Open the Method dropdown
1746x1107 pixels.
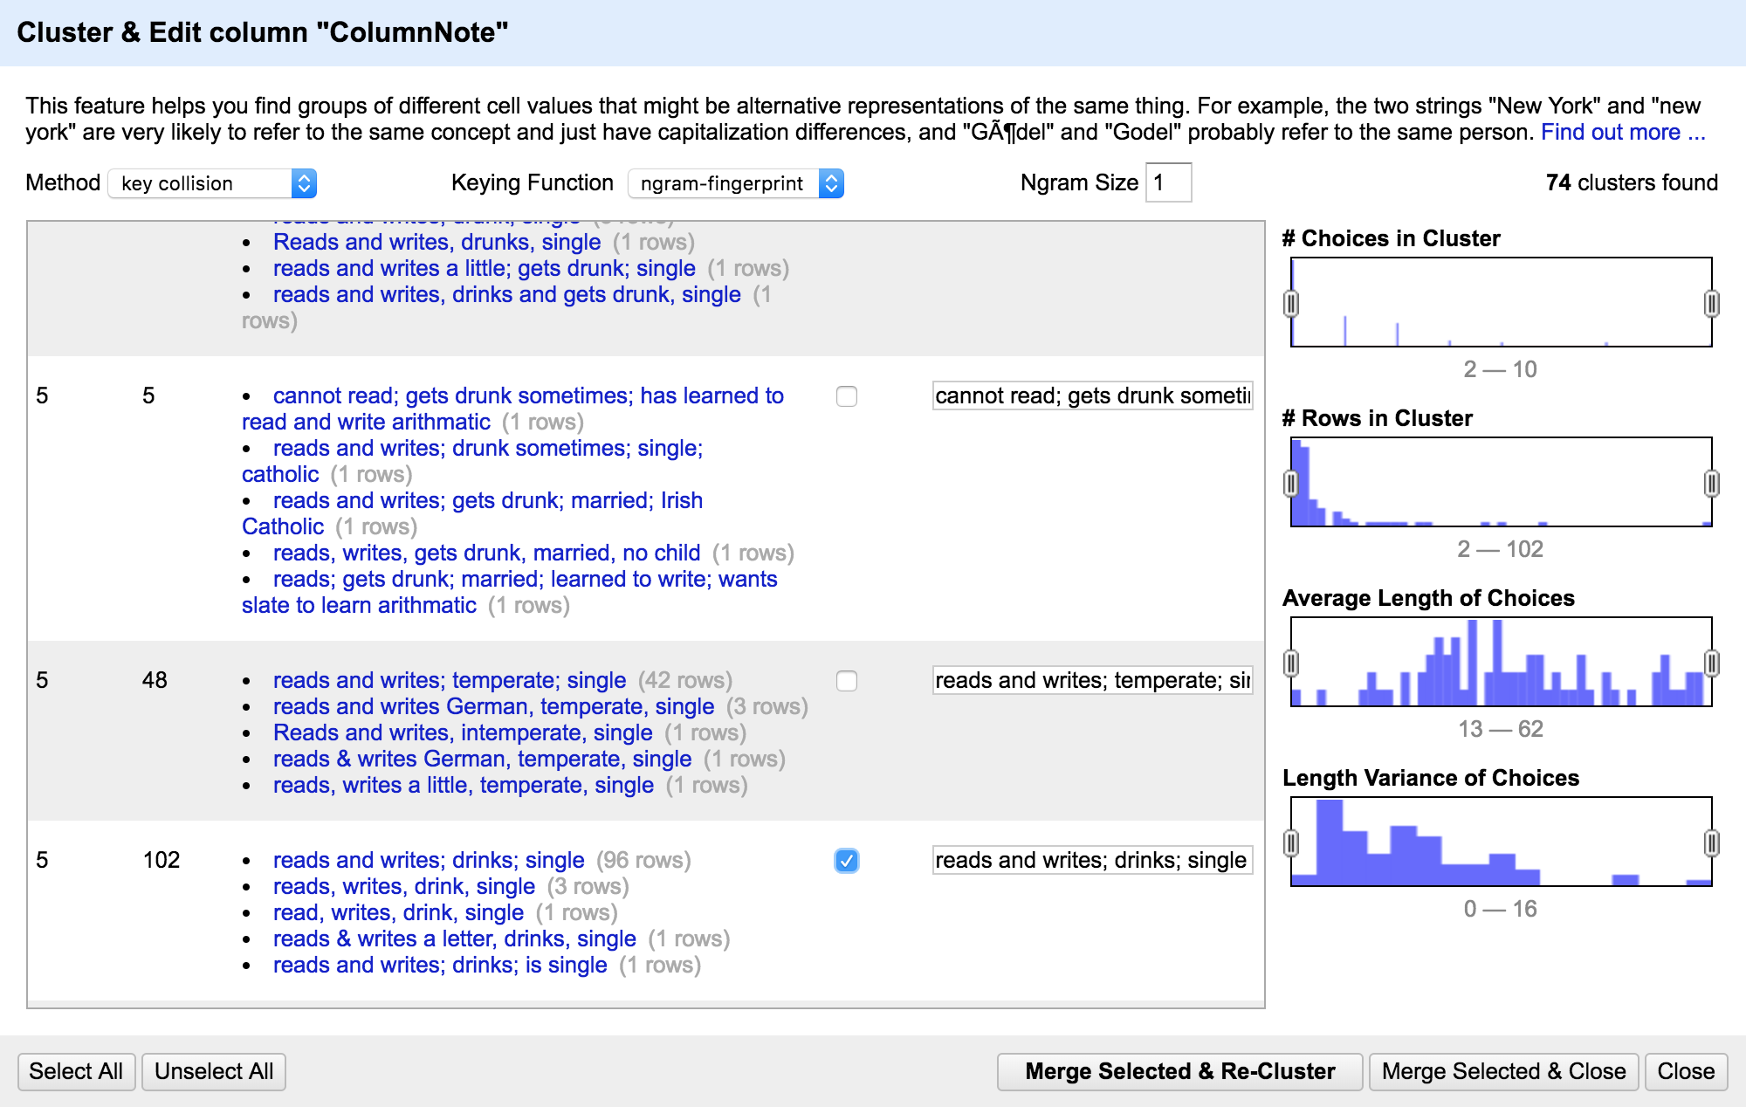212,183
